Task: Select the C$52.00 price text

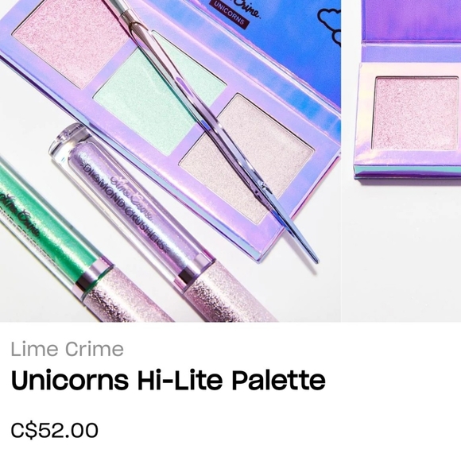Action: point(54,430)
